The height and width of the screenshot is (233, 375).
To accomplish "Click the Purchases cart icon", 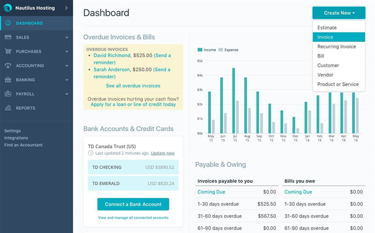I will (x=8, y=52).
